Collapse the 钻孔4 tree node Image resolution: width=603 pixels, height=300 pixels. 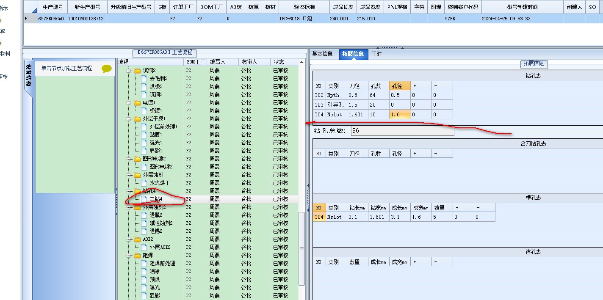tap(129, 191)
